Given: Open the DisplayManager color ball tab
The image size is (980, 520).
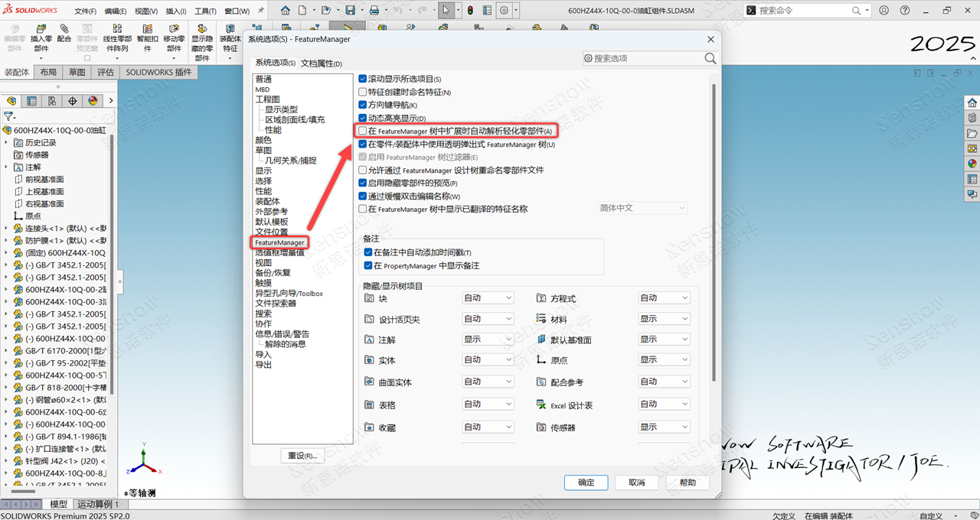Looking at the screenshot, I should pos(93,101).
